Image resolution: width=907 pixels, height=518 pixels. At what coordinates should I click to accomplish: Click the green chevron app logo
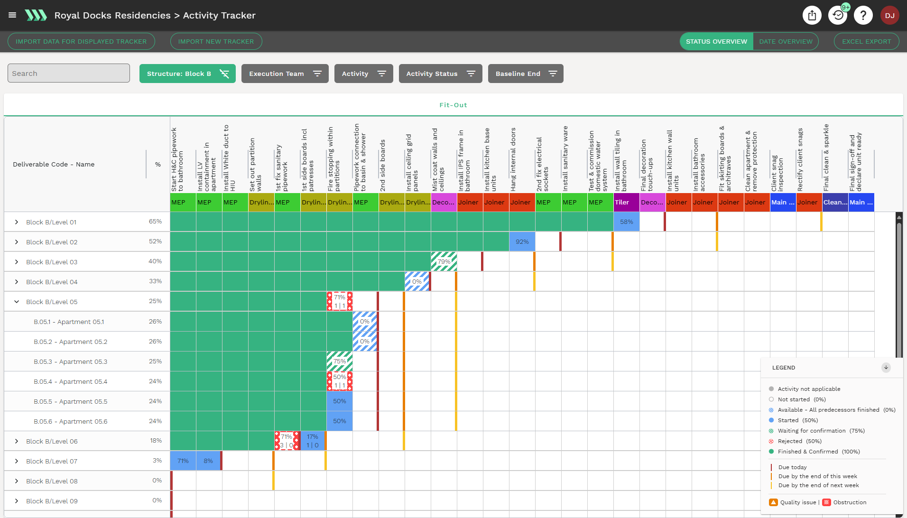36,15
